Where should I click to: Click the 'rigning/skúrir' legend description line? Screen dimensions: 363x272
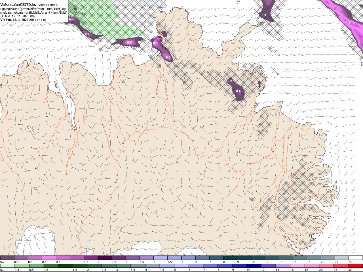tap(33, 9)
